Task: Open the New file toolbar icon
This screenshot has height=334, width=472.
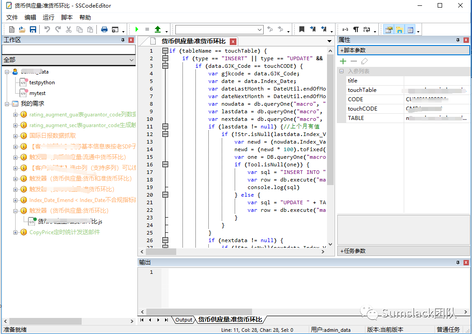Action: point(12,29)
